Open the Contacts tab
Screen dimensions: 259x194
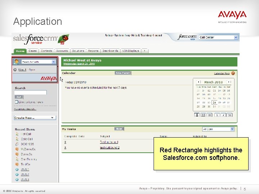pyautogui.click(x=46, y=51)
